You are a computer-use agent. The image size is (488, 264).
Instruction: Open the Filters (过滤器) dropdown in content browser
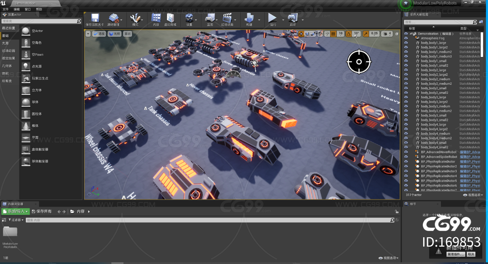16,220
